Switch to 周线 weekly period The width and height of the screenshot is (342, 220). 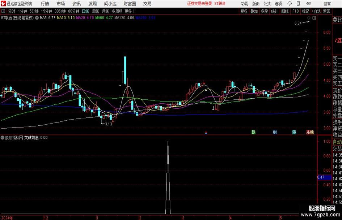click(95, 11)
